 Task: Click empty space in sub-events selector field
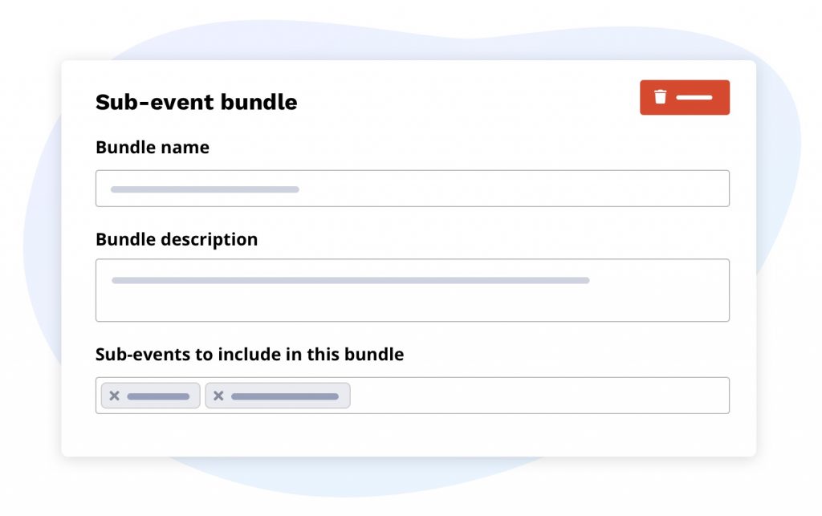tap(538, 396)
